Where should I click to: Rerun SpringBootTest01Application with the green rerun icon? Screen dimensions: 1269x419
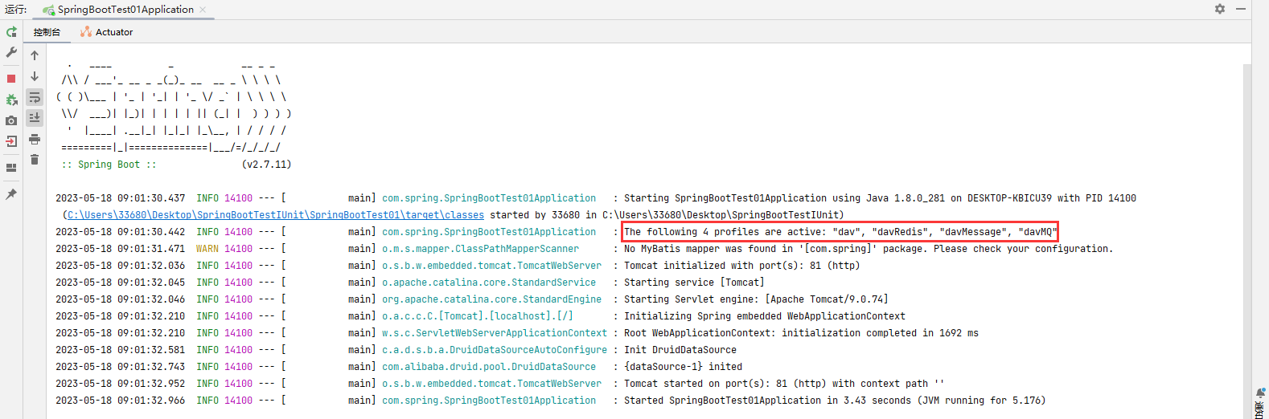pyautogui.click(x=11, y=32)
